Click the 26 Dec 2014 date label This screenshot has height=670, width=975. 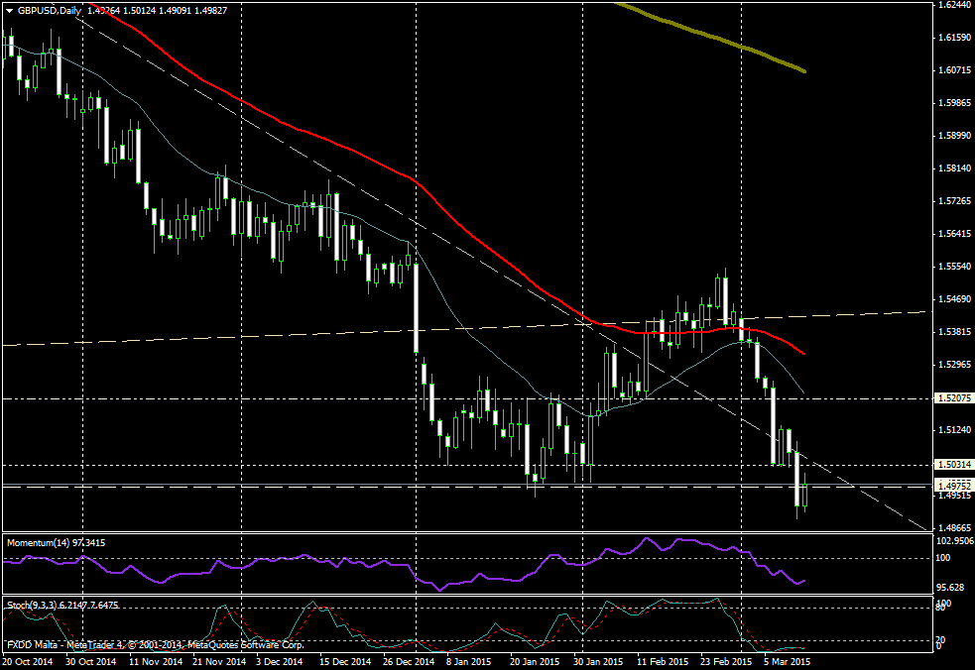click(x=409, y=660)
